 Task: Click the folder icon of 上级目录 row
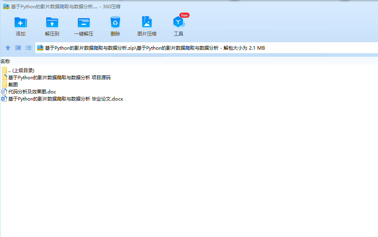[x=4, y=70]
